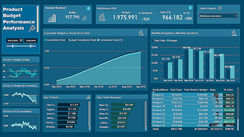Viewport: 244px width, 137px height.
Task: Select the Product 19 table row
Action: click(x=193, y=110)
